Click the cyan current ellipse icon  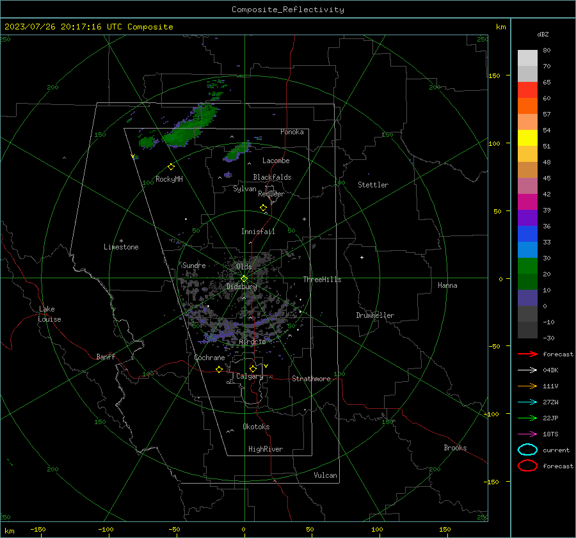click(x=527, y=450)
